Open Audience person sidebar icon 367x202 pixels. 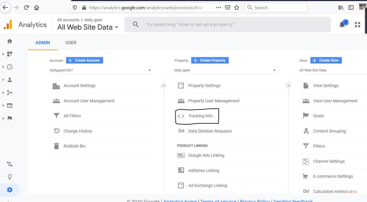pos(10,80)
